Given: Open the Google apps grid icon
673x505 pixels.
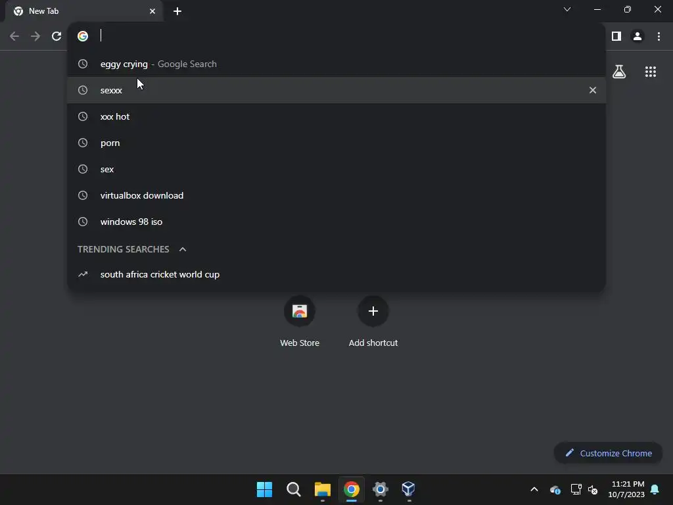Looking at the screenshot, I should click(x=651, y=72).
